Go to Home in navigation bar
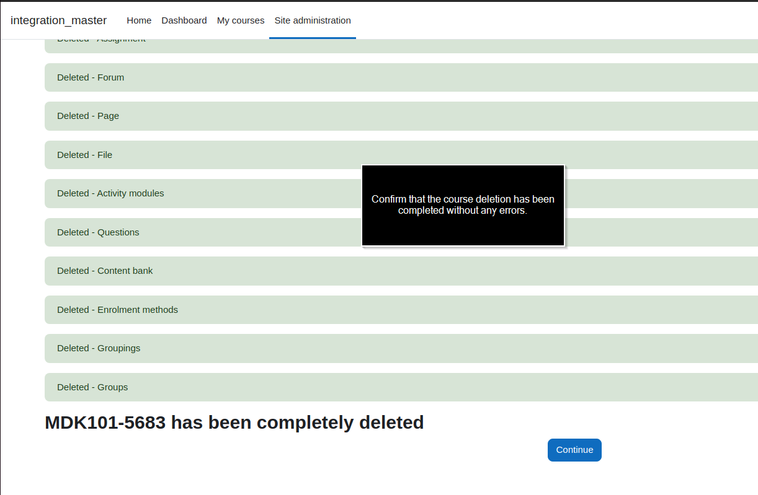 point(139,20)
